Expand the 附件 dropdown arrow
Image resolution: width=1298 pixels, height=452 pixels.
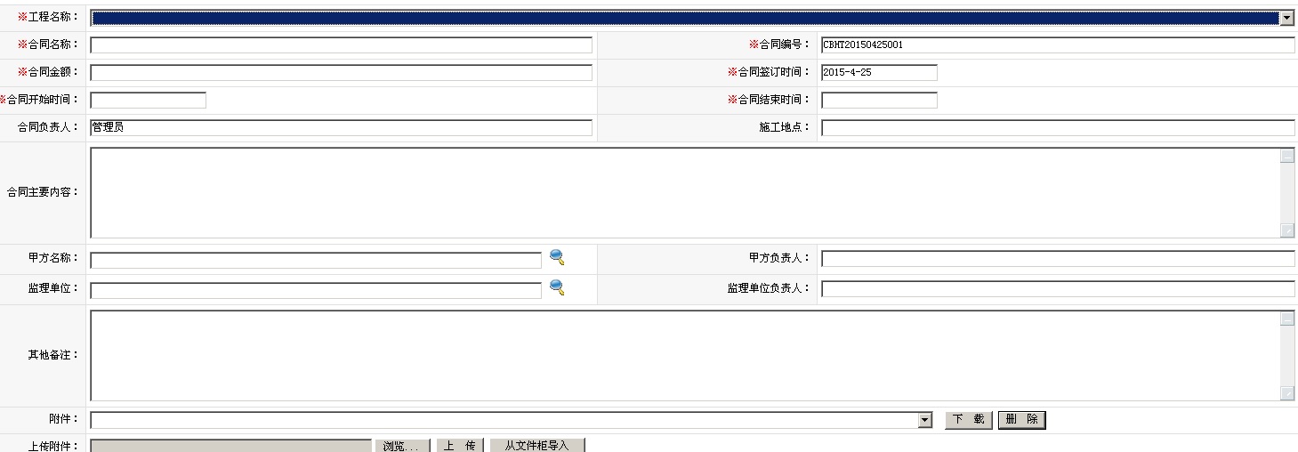(925, 420)
